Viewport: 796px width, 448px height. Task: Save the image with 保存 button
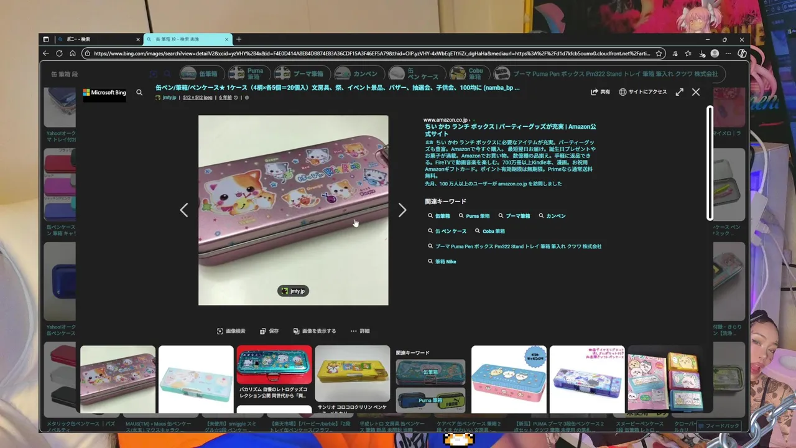point(269,331)
